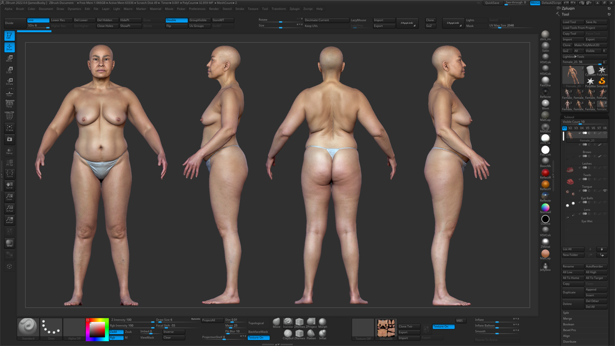Activate the Edit mode button

pyautogui.click(x=9, y=35)
